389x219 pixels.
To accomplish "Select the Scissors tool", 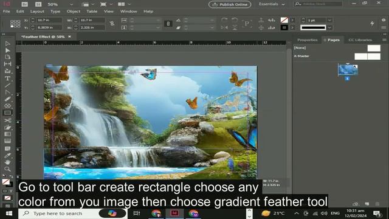I will (7, 120).
